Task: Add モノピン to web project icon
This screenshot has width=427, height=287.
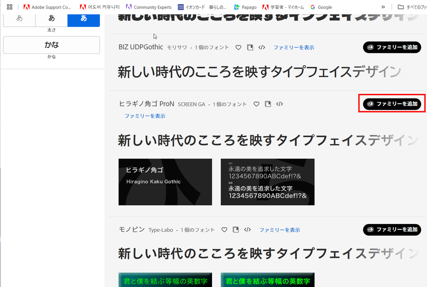Action: [x=236, y=230]
